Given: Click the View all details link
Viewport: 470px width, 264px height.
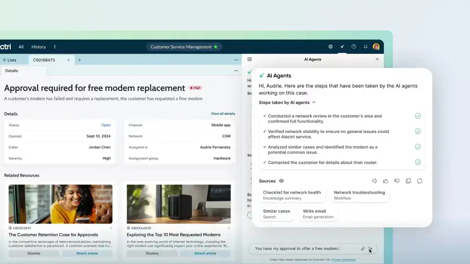Looking at the screenshot, I should pyautogui.click(x=223, y=114).
